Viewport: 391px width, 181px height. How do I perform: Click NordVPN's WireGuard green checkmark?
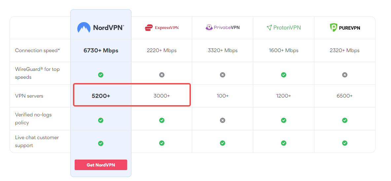[101, 75]
